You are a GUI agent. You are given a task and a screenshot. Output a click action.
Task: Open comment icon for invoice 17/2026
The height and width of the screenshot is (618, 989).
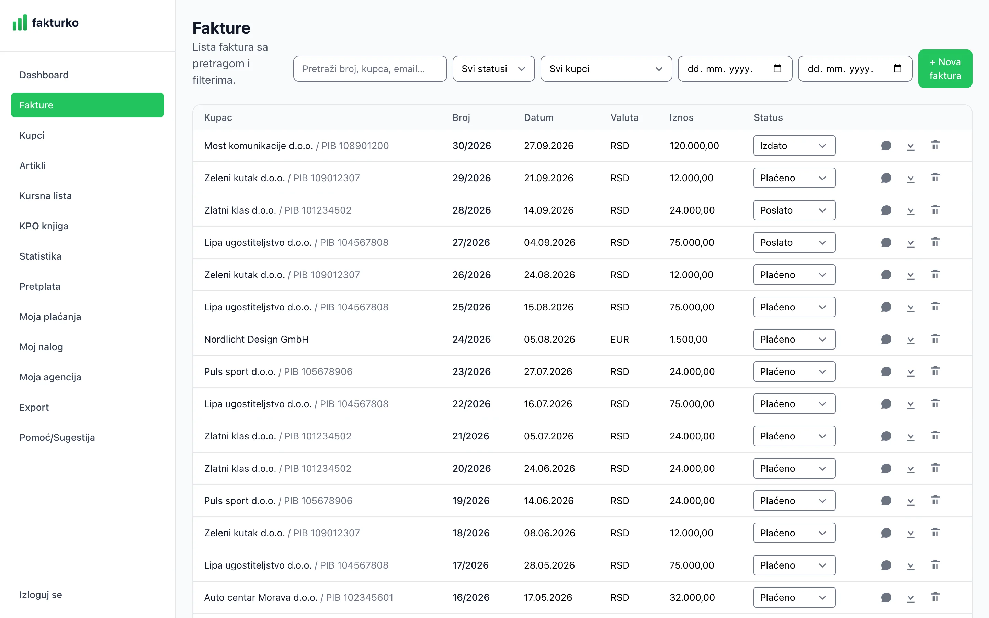886,566
